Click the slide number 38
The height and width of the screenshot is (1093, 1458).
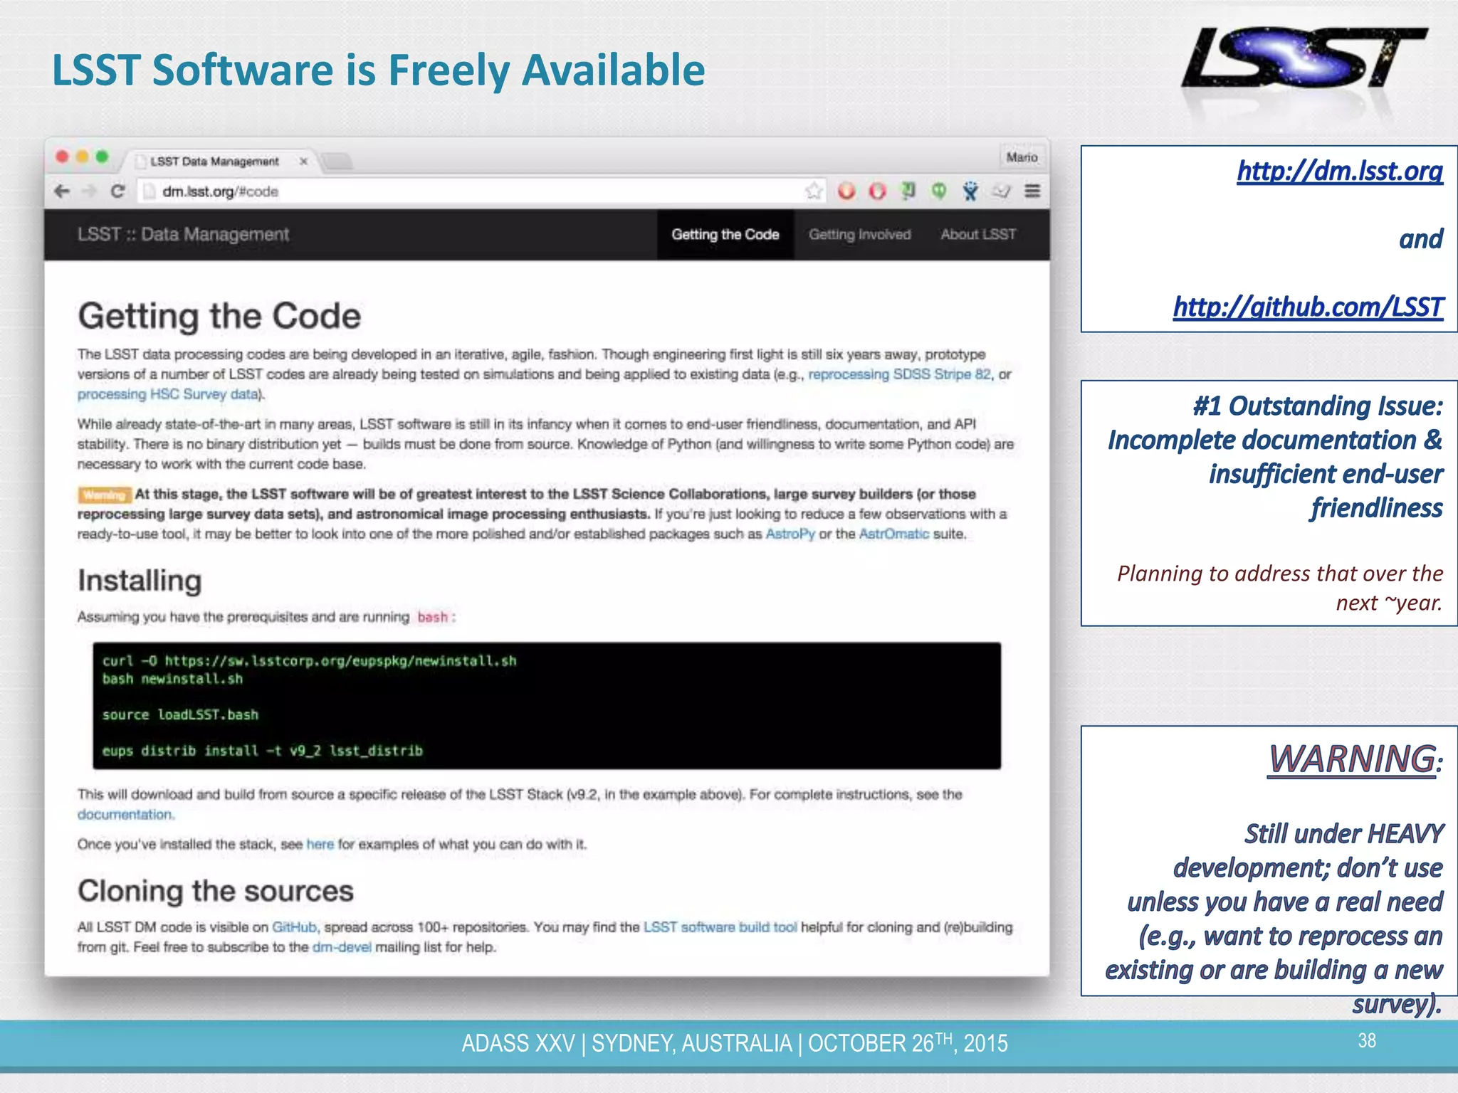pyautogui.click(x=1367, y=1041)
